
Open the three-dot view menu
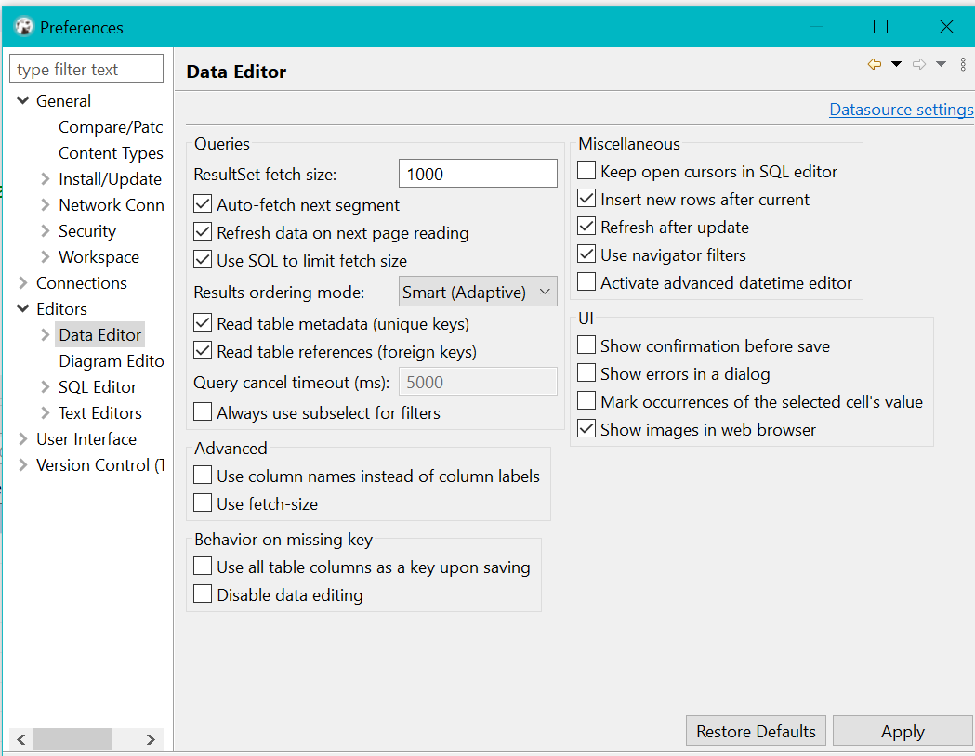(963, 63)
